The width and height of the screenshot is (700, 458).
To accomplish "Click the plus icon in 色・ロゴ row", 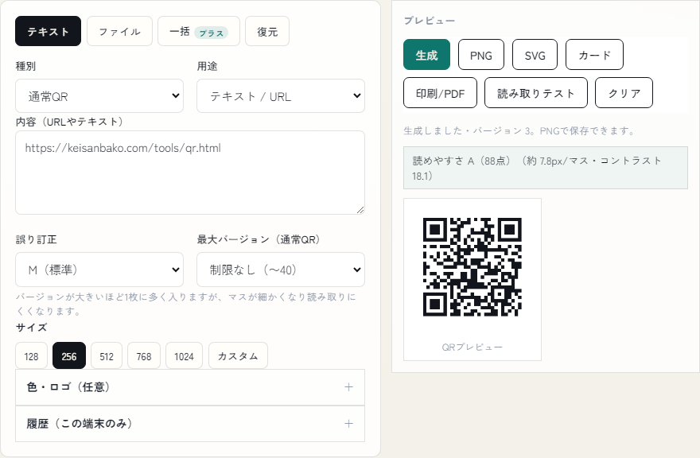I will [348, 387].
